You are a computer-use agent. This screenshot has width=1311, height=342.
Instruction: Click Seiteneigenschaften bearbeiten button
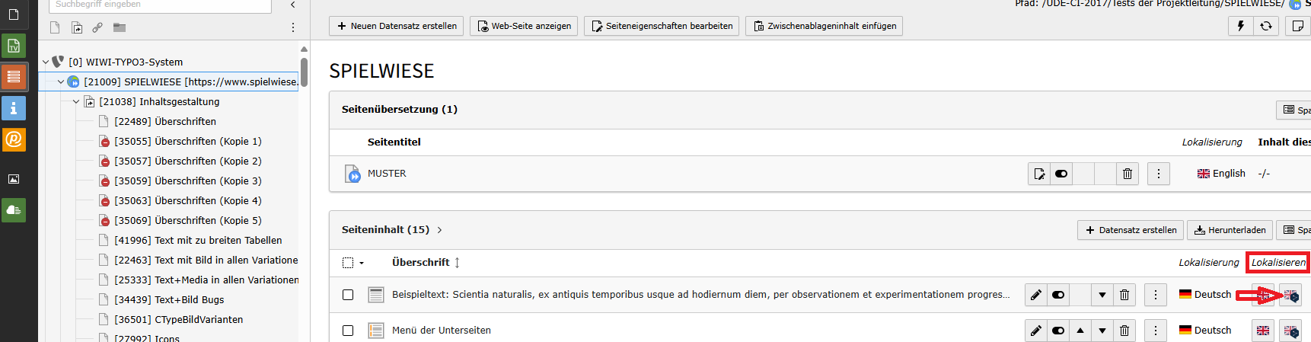click(662, 26)
